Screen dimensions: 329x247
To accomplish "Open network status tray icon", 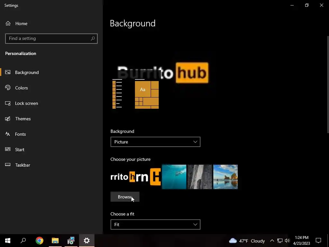I will click(280, 241).
